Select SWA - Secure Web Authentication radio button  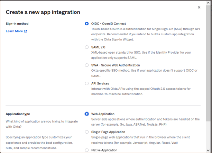tap(87, 65)
